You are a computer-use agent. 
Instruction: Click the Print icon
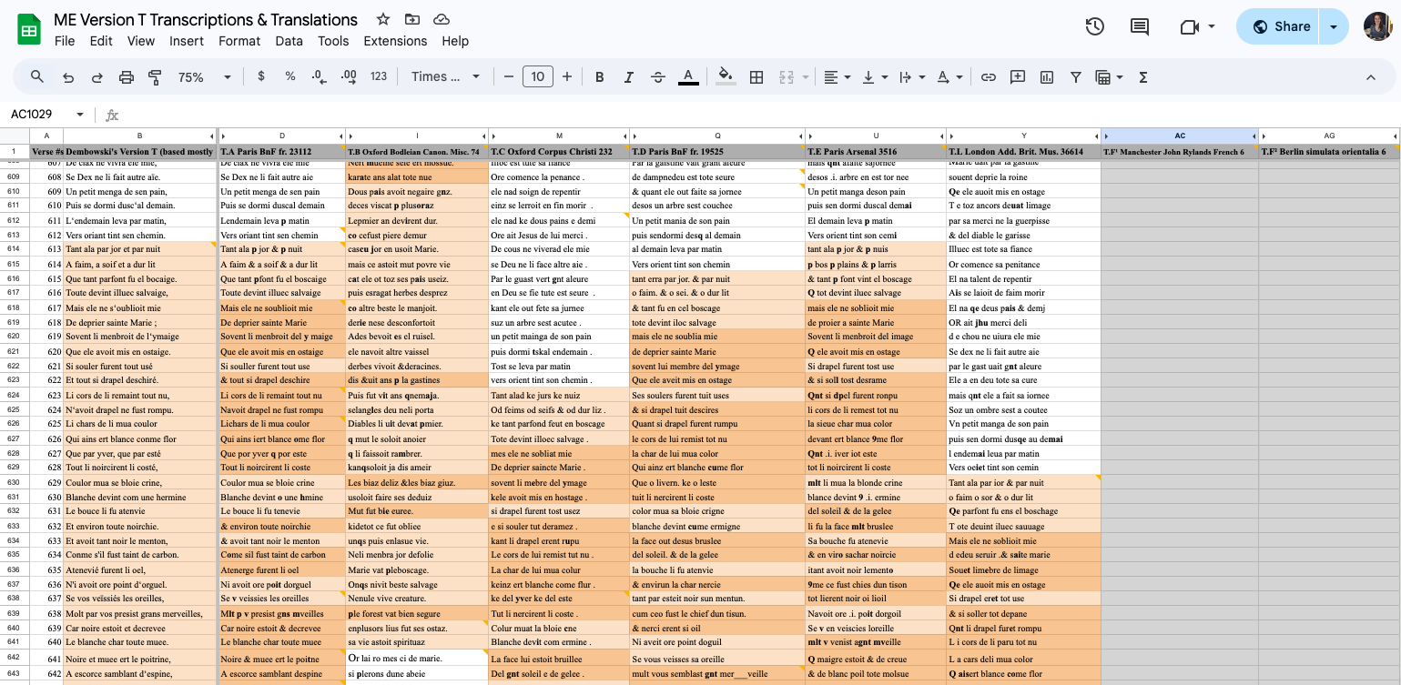(x=127, y=77)
